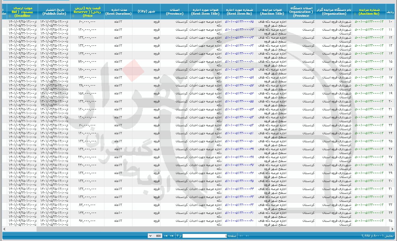
Task: Open rent item link ending in ۵۱
Action: (x=239, y=133)
